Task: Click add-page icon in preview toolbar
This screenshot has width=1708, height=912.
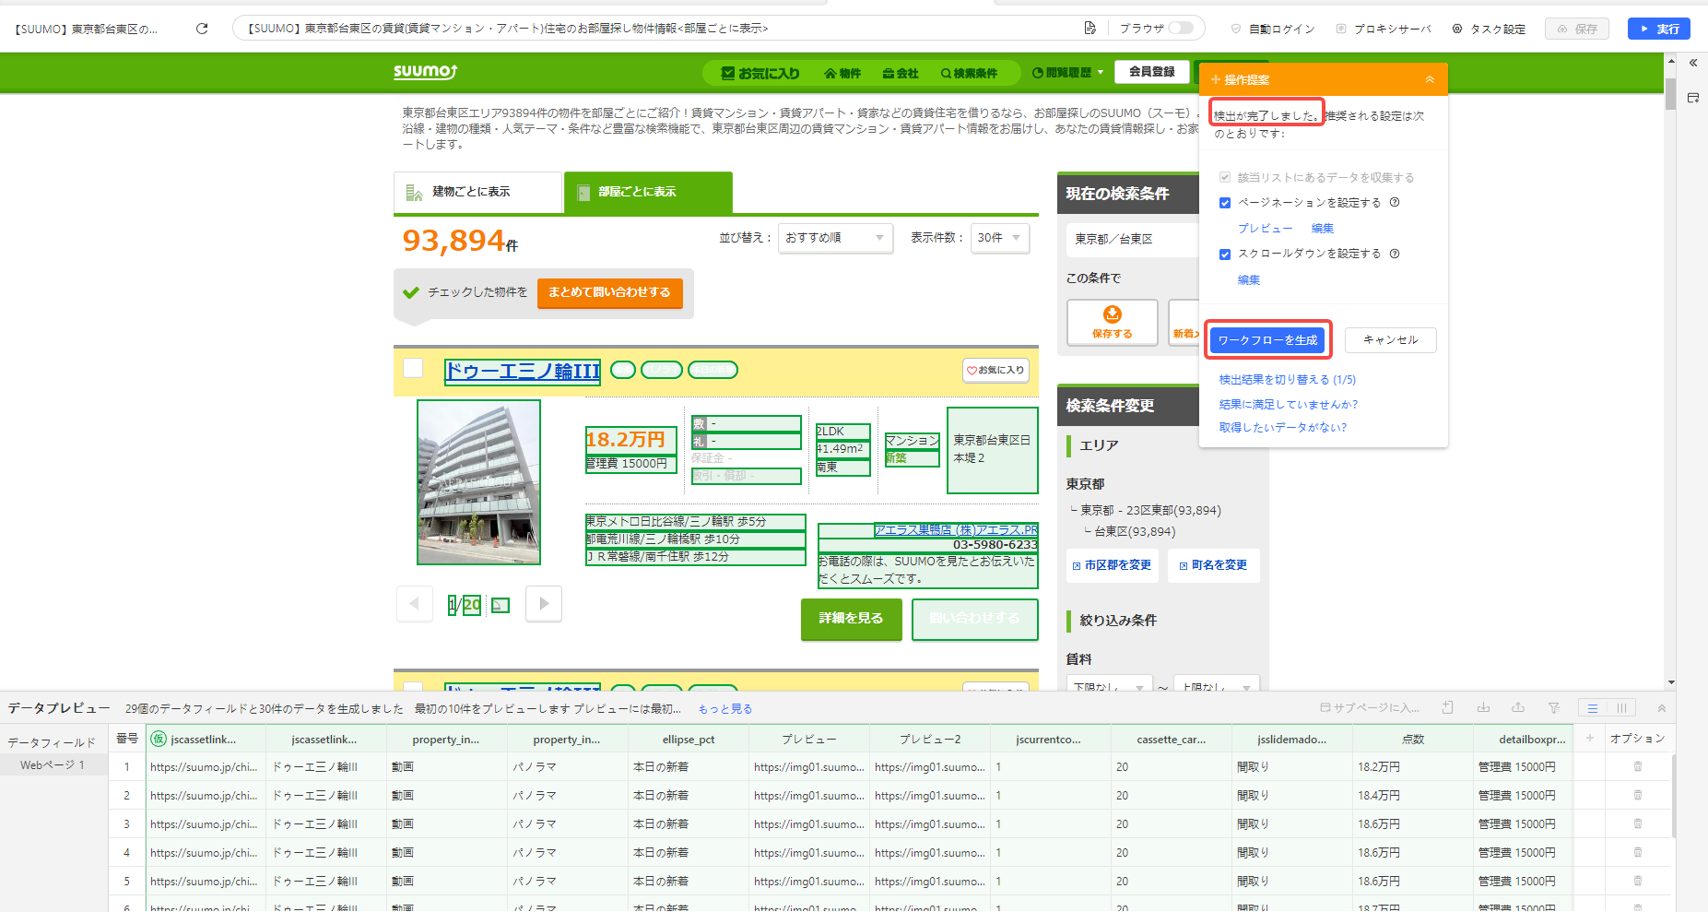Action: tap(1448, 708)
